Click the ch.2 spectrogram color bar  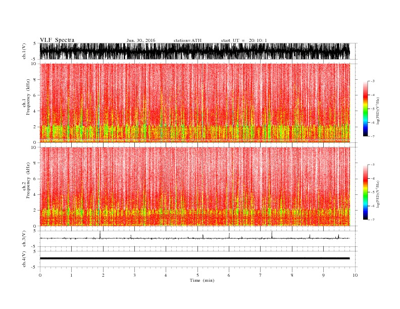pyautogui.click(x=365, y=192)
